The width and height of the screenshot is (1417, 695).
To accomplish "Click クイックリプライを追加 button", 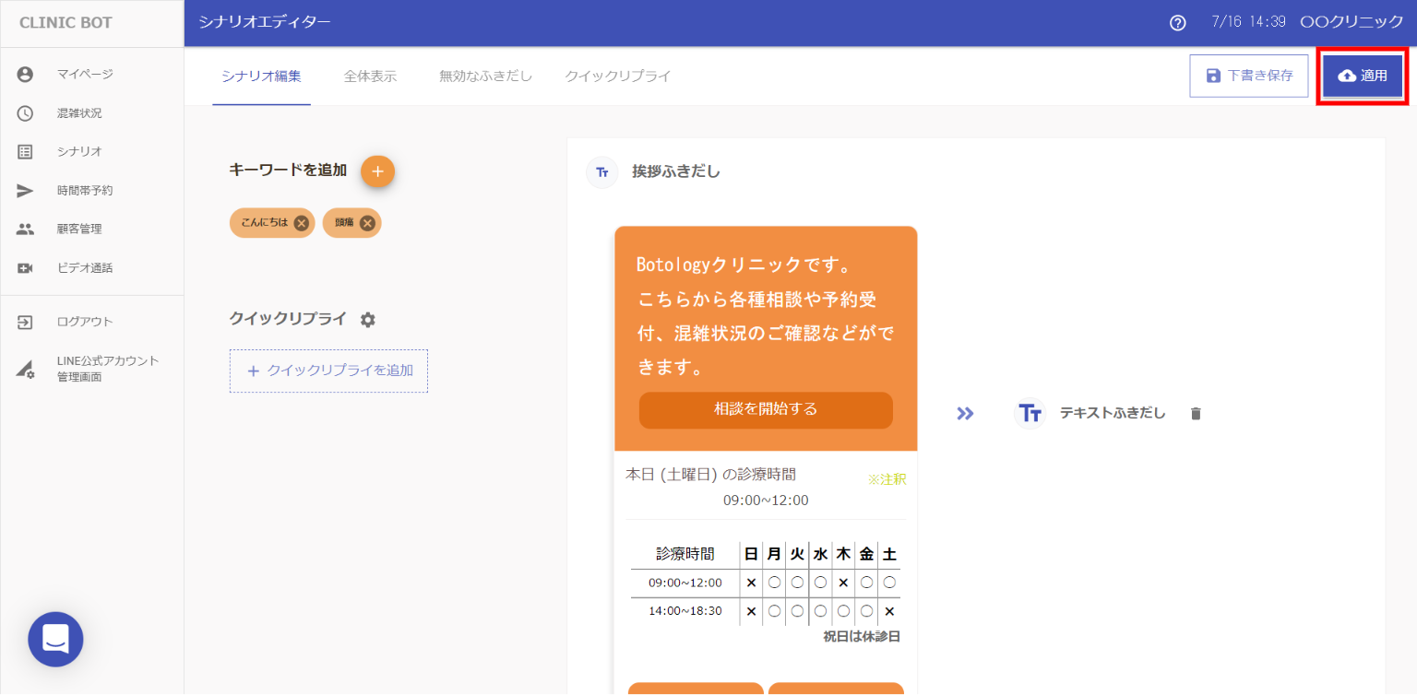I will coord(328,371).
